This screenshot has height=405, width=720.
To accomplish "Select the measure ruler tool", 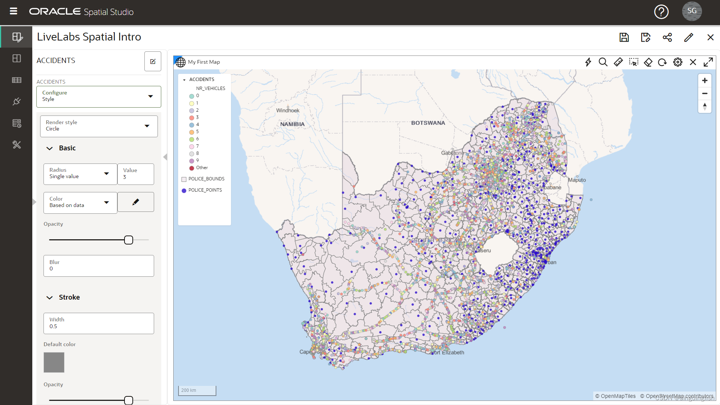I will 618,62.
